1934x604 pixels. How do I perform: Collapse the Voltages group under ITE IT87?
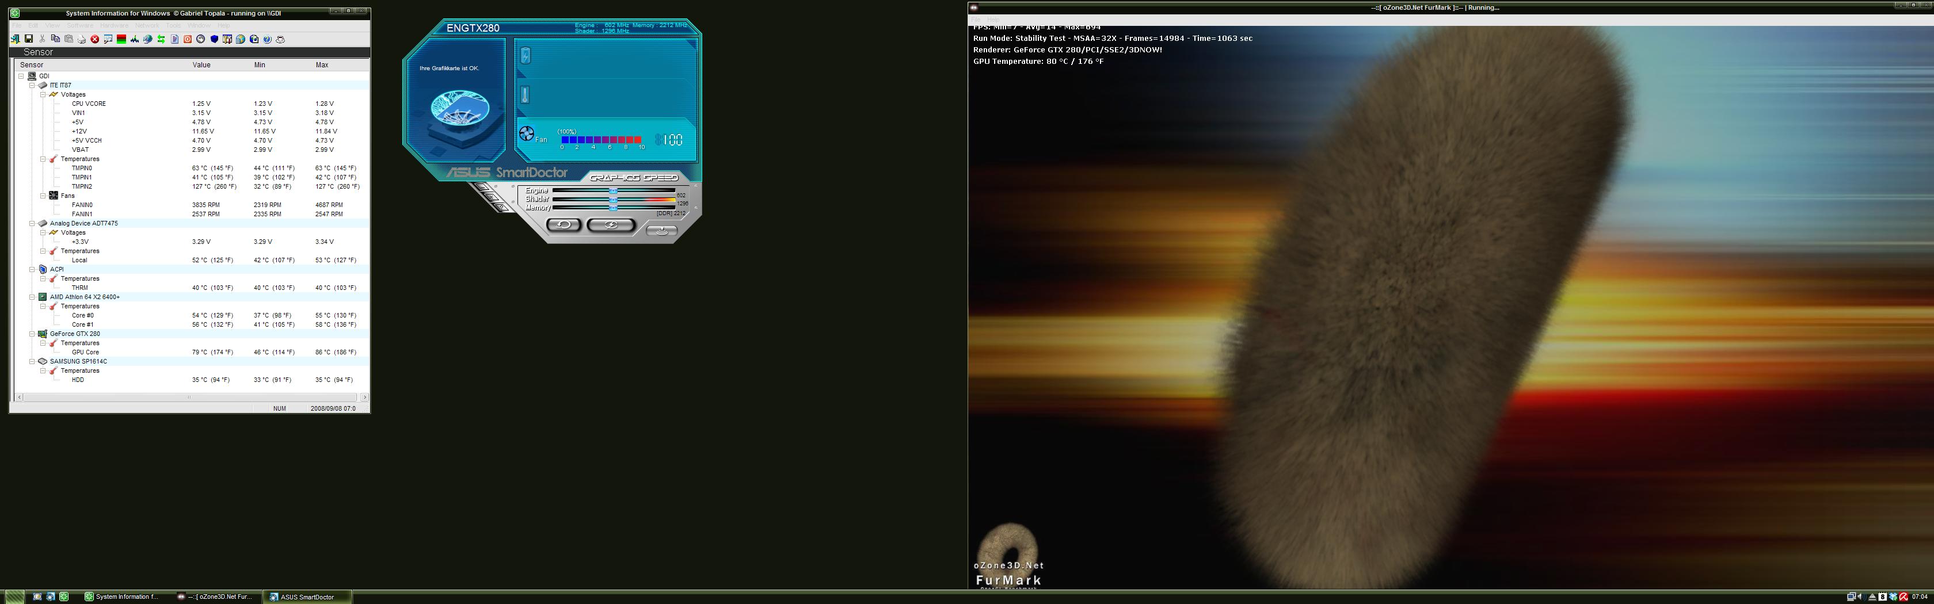tap(43, 94)
